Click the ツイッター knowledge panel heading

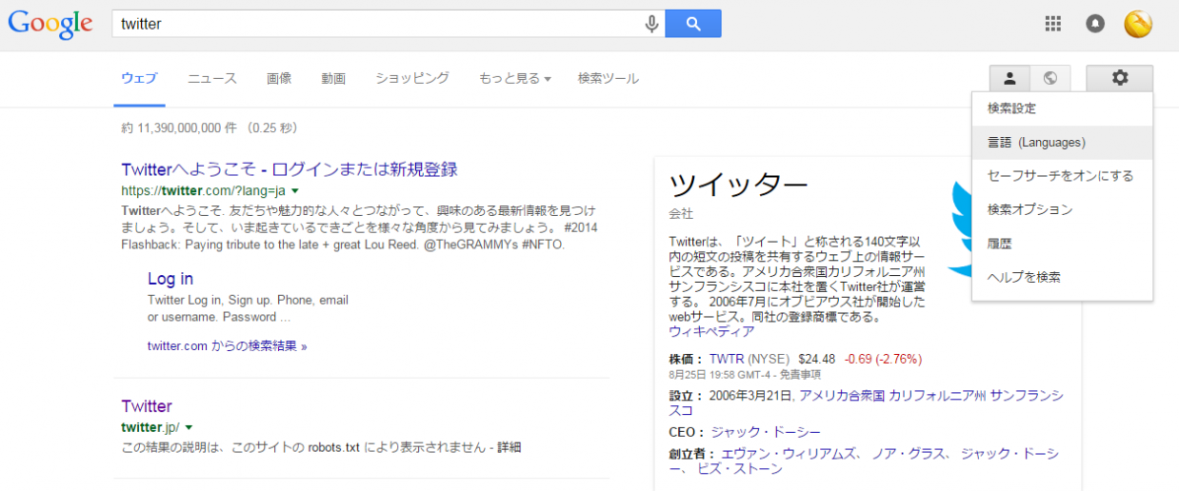point(739,183)
